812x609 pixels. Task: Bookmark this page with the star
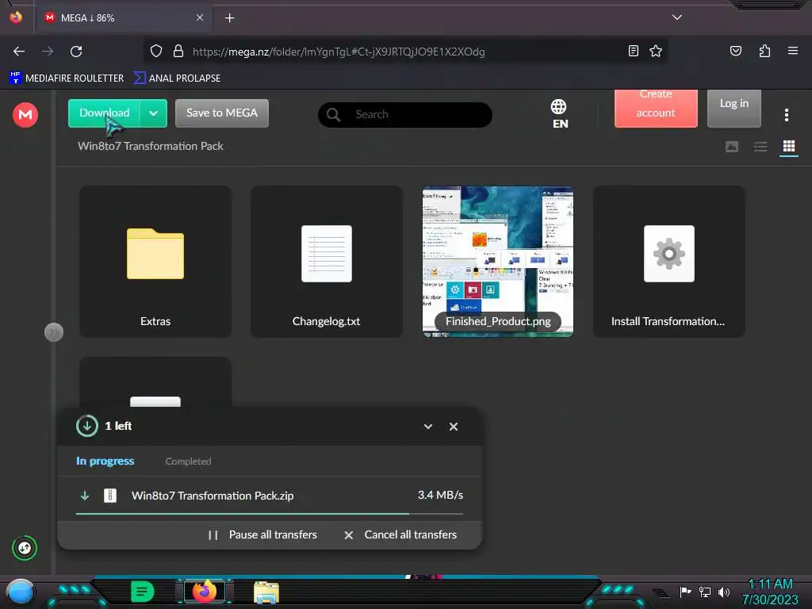656,51
